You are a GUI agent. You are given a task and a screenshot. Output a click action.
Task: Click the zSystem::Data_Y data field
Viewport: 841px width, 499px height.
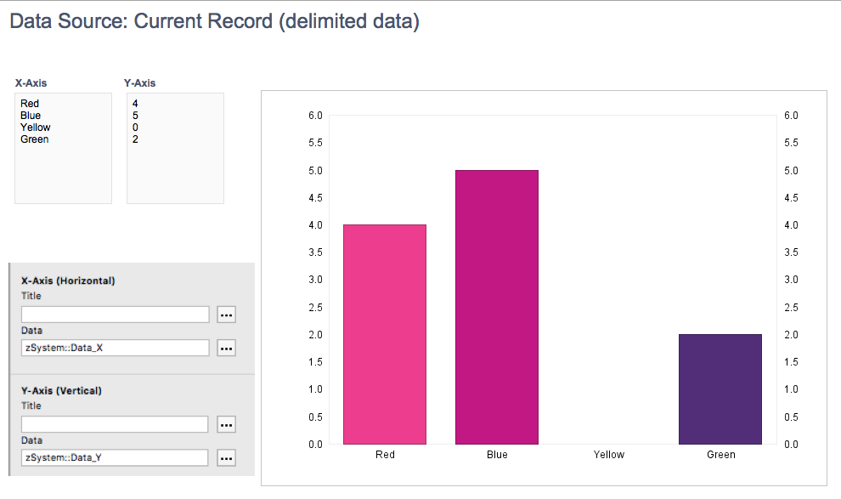coord(115,457)
